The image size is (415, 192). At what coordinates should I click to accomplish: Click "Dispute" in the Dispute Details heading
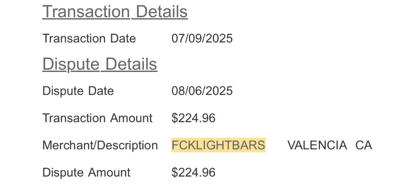(71, 64)
